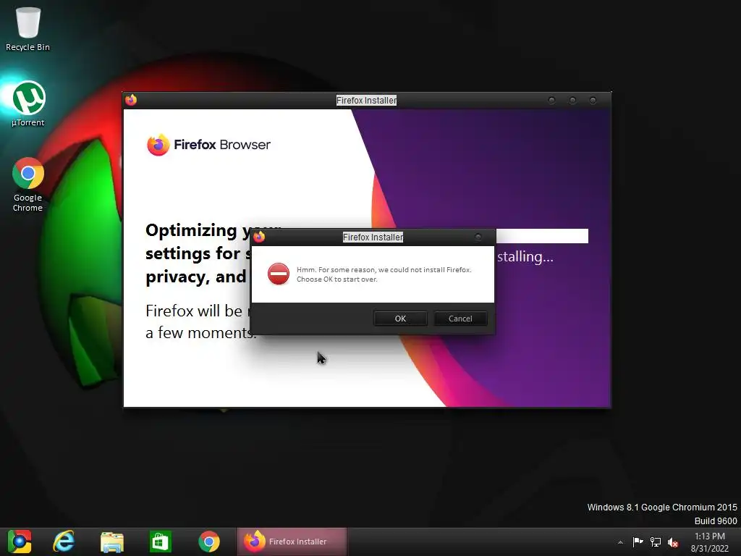Open Action Center flag icon
The width and height of the screenshot is (741, 556).
point(638,542)
